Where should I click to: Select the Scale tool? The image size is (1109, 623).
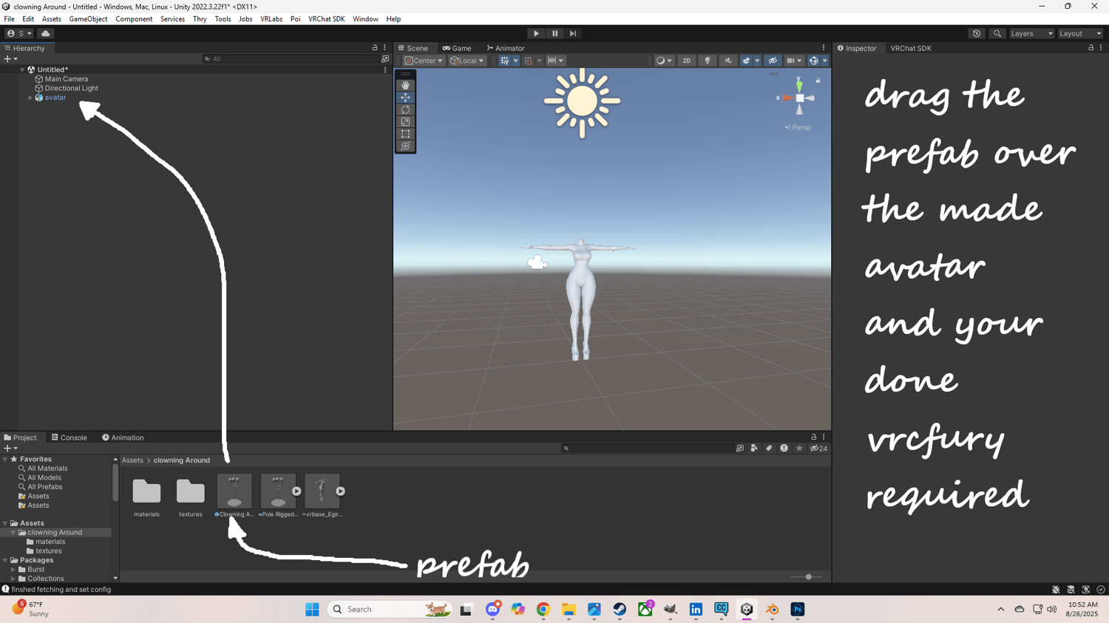tap(405, 122)
